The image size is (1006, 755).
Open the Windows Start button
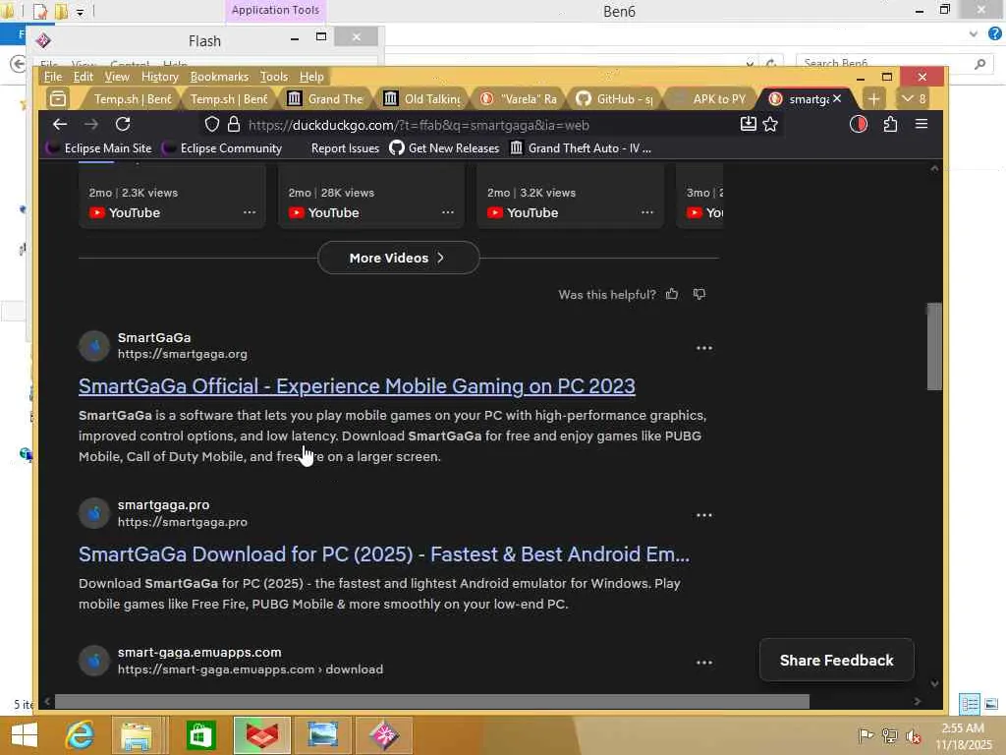tap(25, 735)
